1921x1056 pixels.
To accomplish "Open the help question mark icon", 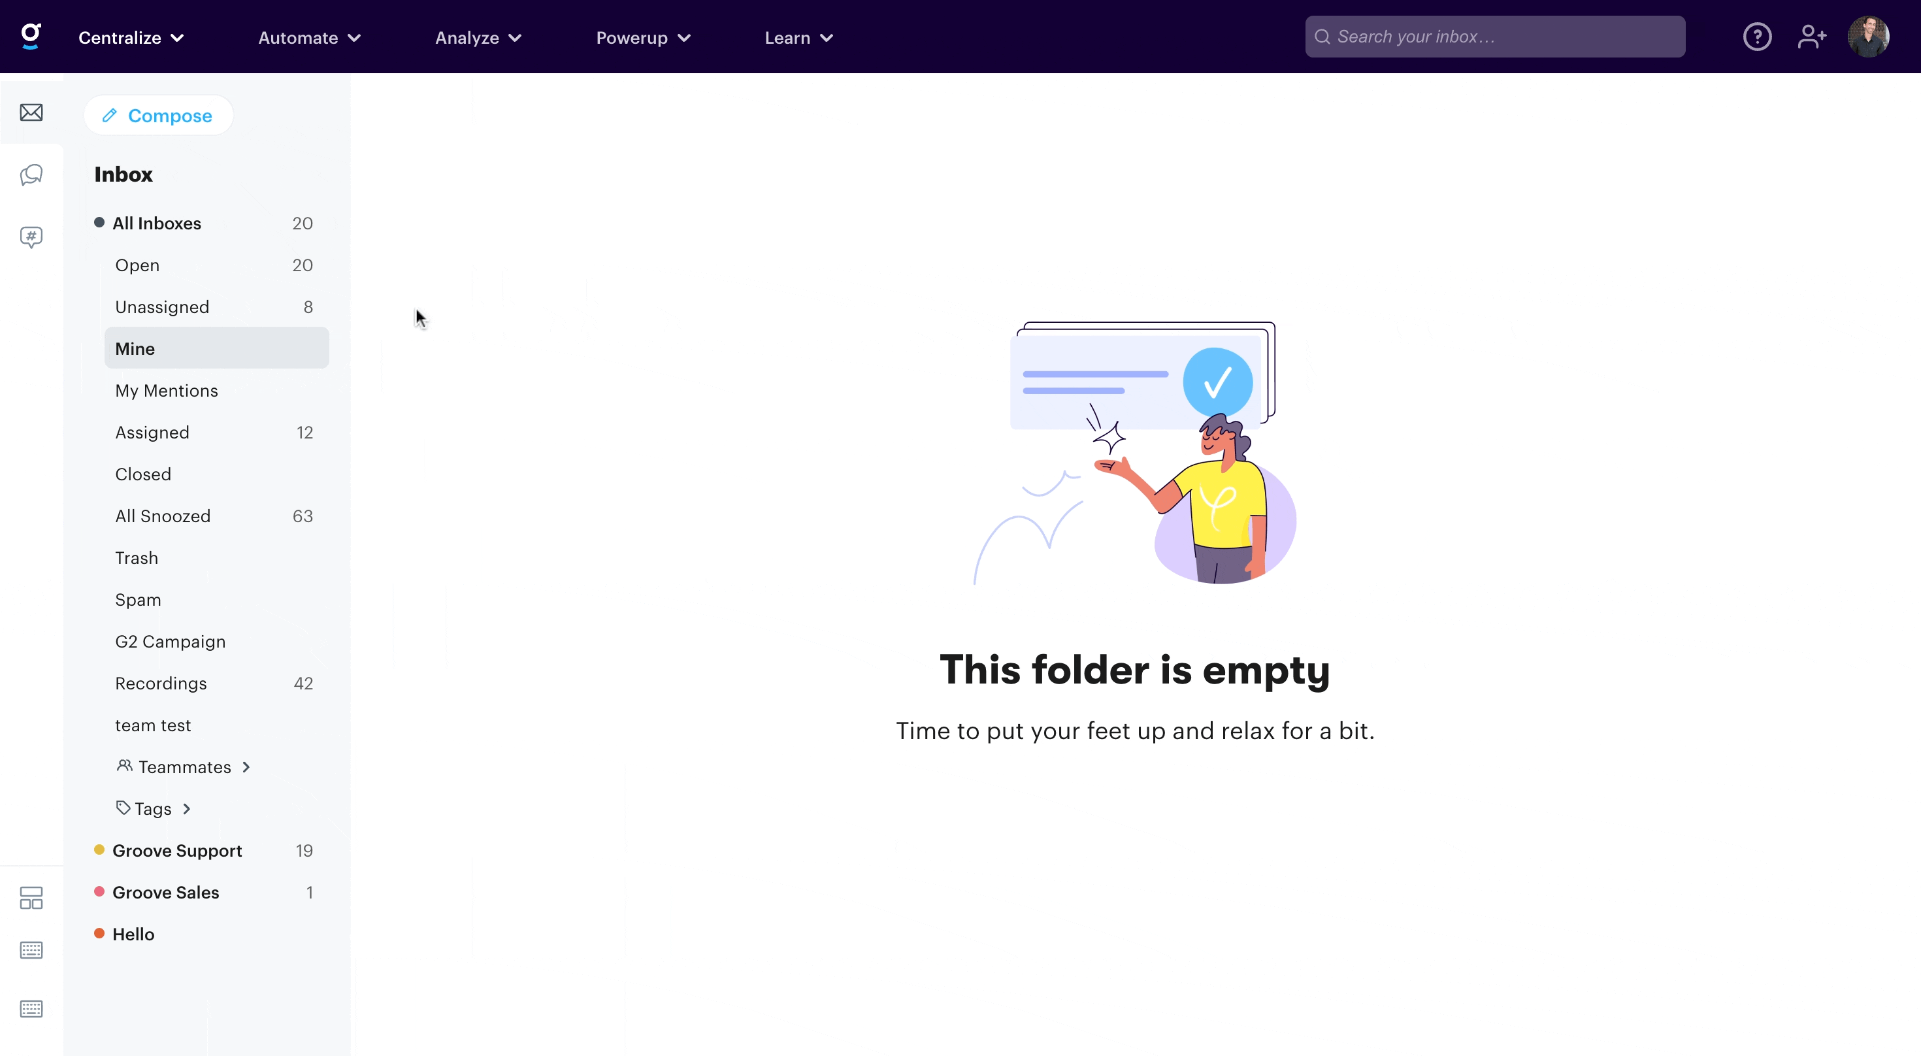I will pyautogui.click(x=1757, y=37).
